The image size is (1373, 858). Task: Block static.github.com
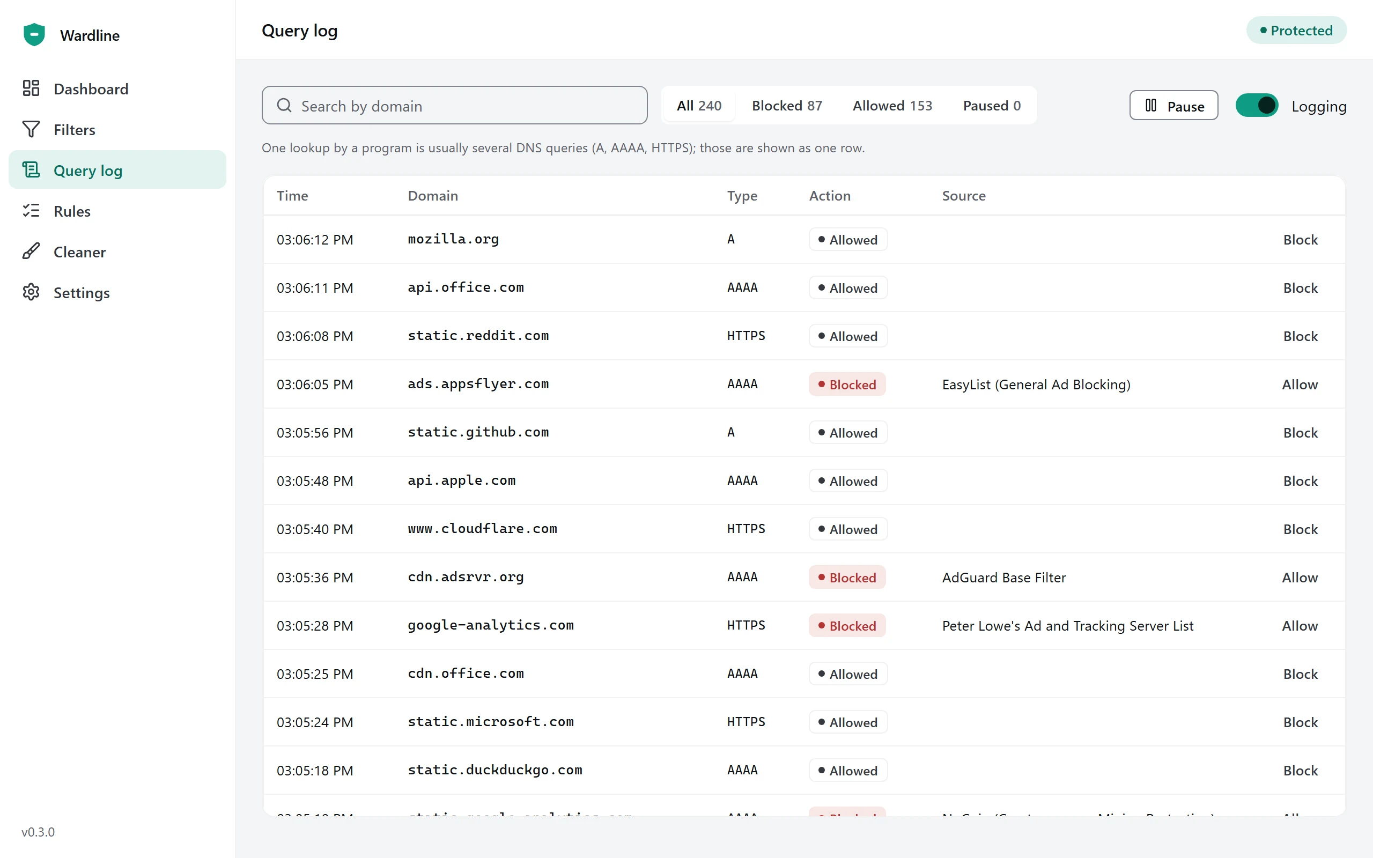pos(1301,432)
